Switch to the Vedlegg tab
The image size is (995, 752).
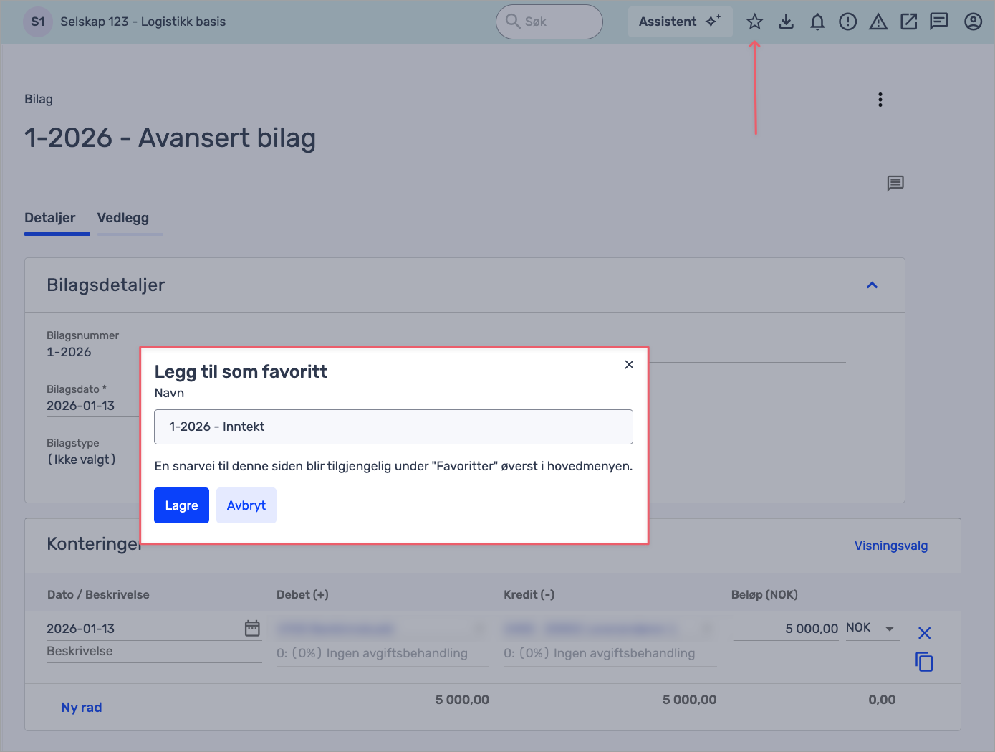(x=123, y=218)
